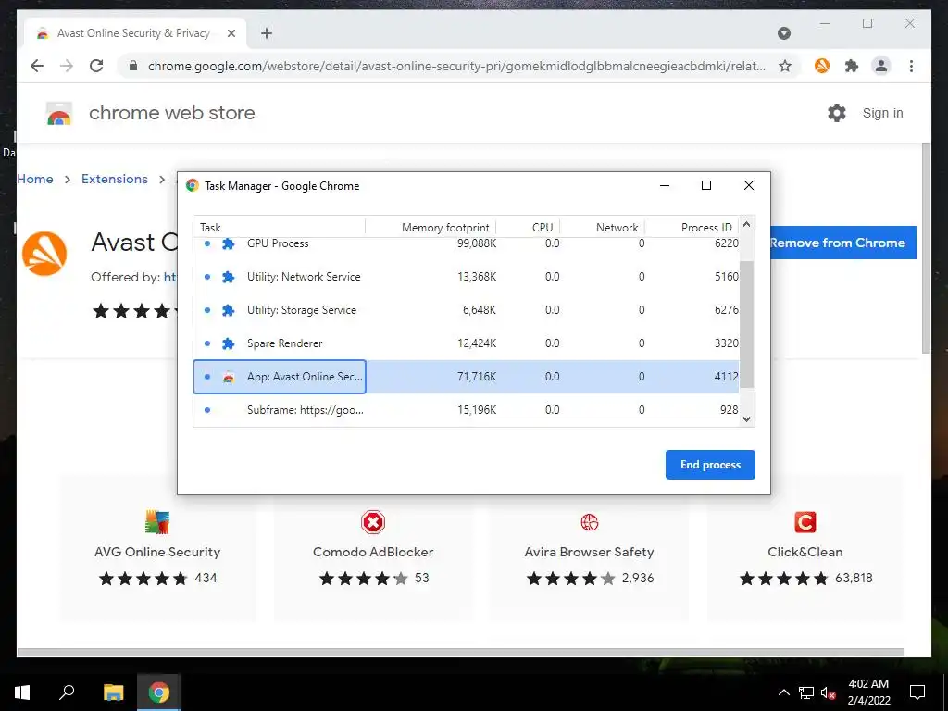Select the Spare Renderer row
The width and height of the screenshot is (948, 711).
tap(467, 343)
